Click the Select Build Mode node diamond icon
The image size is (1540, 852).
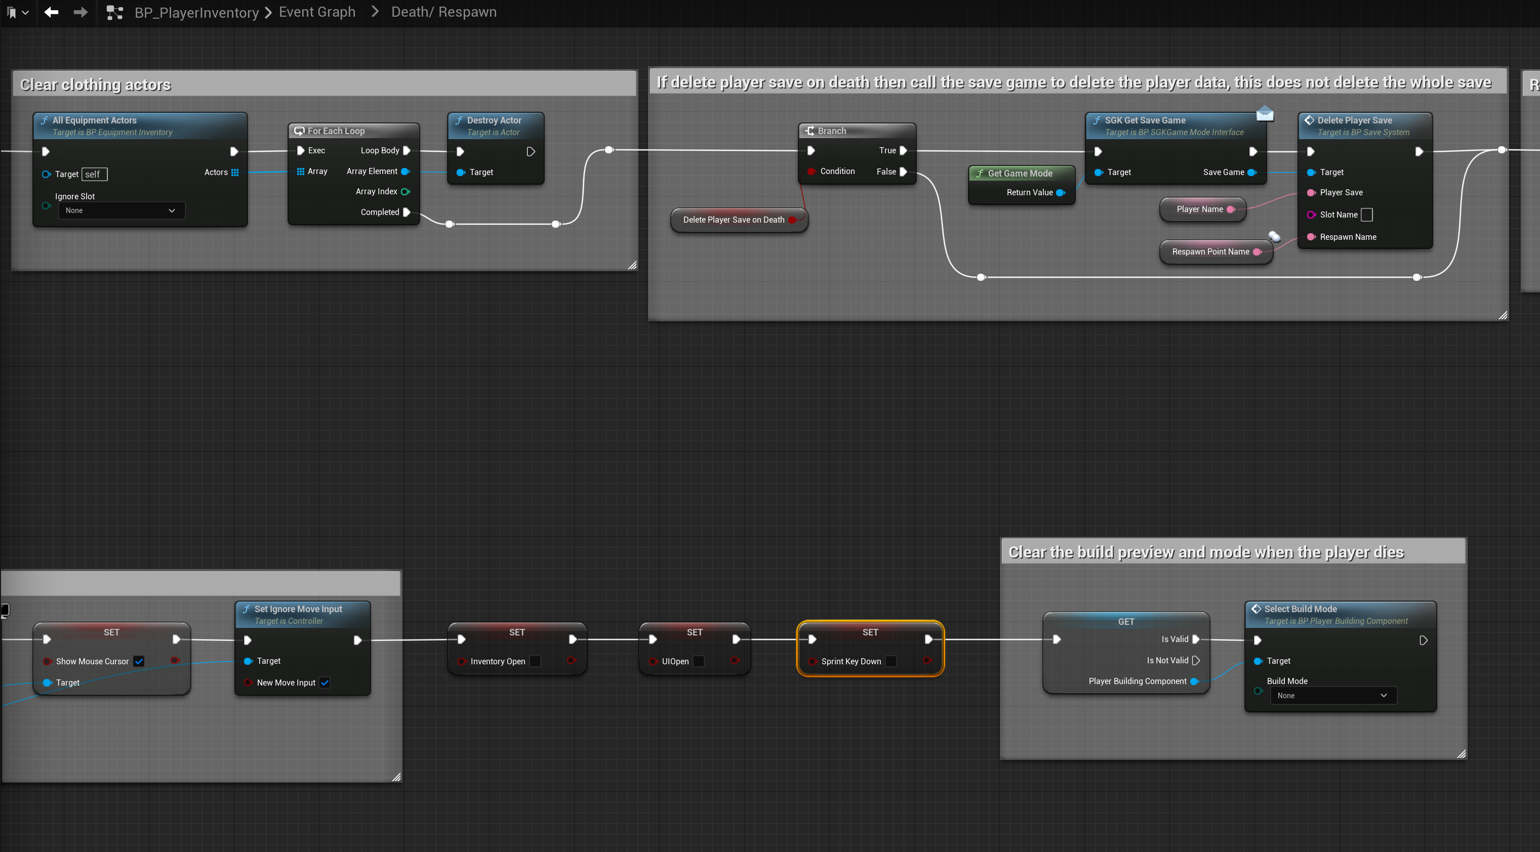(1255, 609)
